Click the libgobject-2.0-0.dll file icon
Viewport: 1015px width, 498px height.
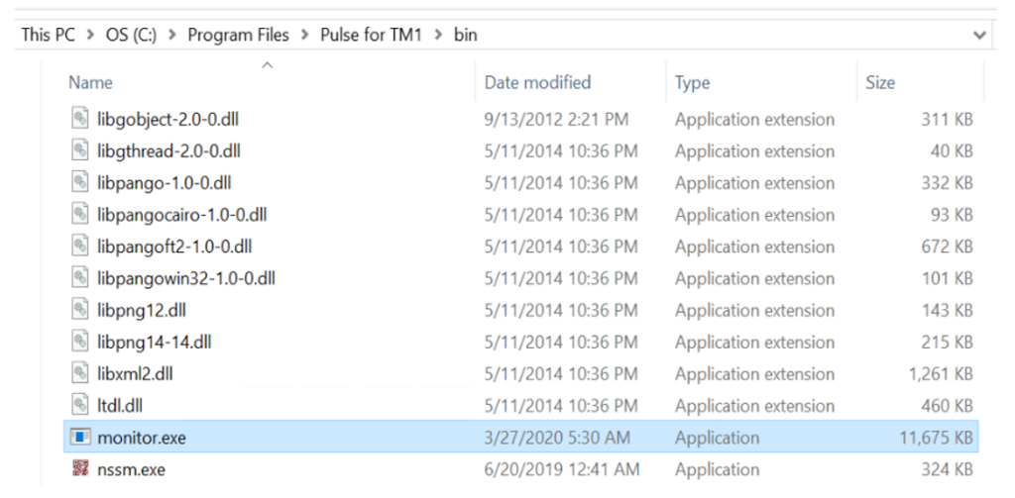pyautogui.click(x=80, y=120)
